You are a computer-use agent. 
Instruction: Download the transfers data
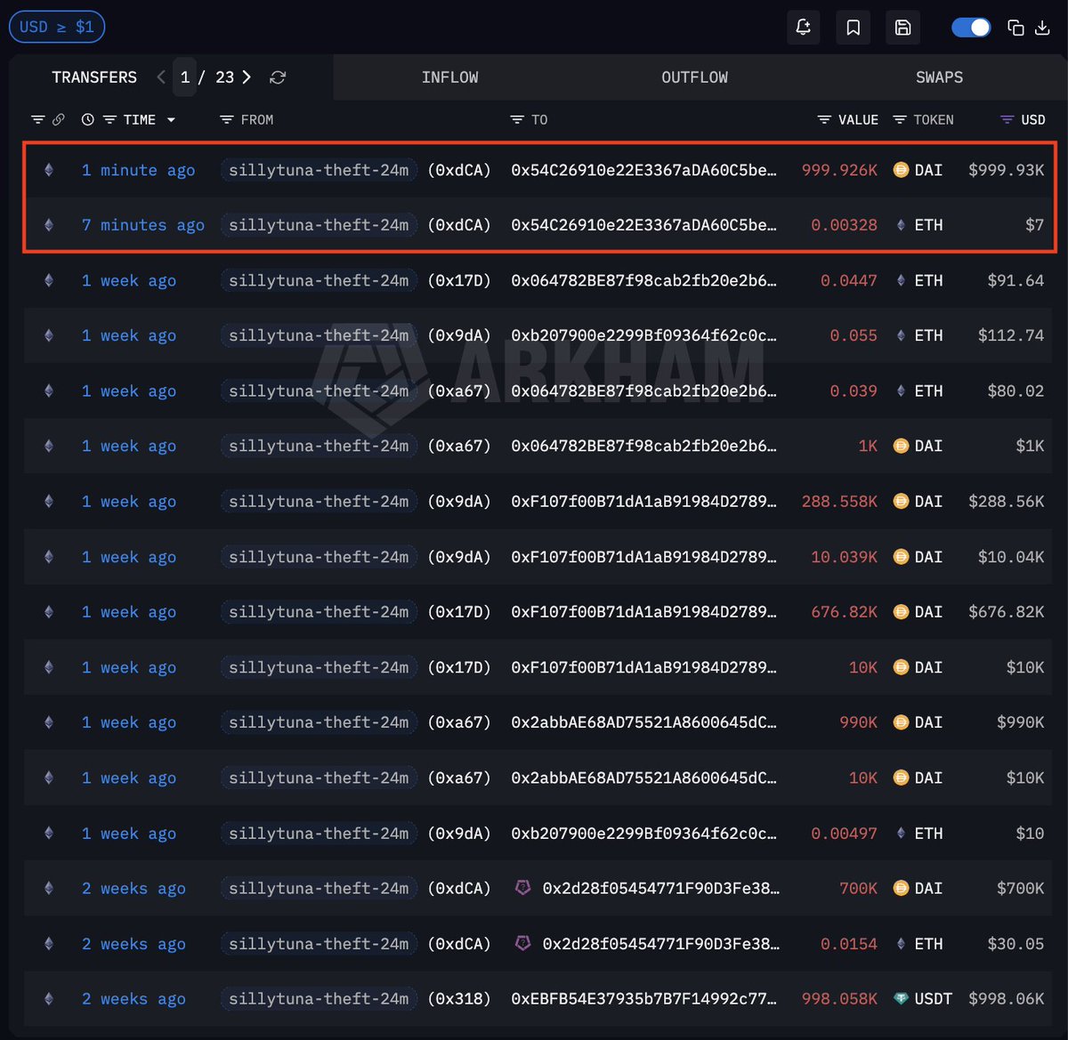1042,28
